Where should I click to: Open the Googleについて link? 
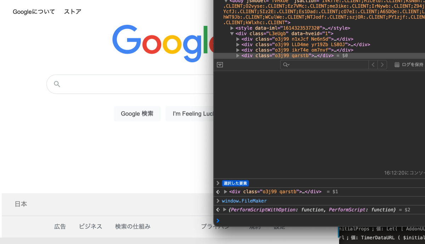coord(34,12)
